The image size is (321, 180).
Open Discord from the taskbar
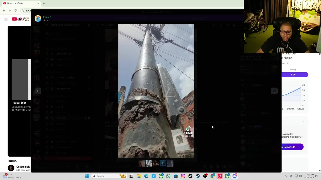(235, 176)
